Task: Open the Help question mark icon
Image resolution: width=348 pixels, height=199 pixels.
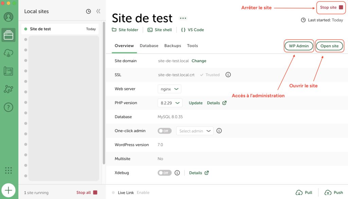Action: [8, 107]
